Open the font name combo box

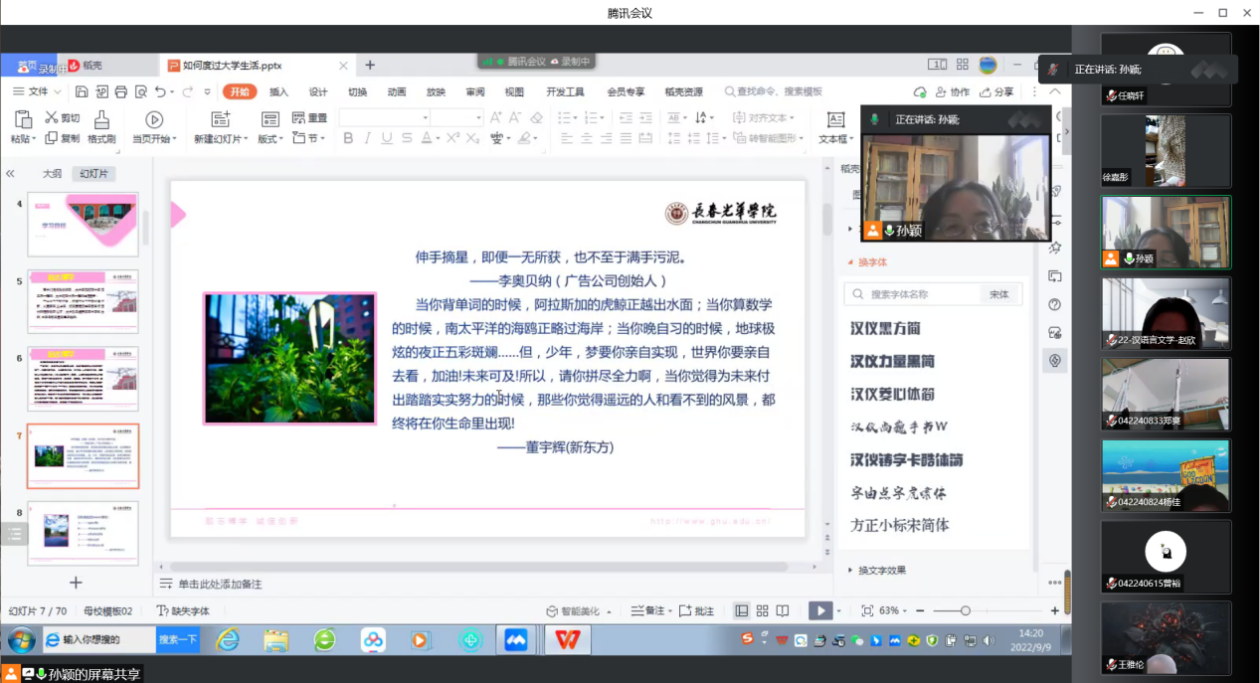click(383, 117)
